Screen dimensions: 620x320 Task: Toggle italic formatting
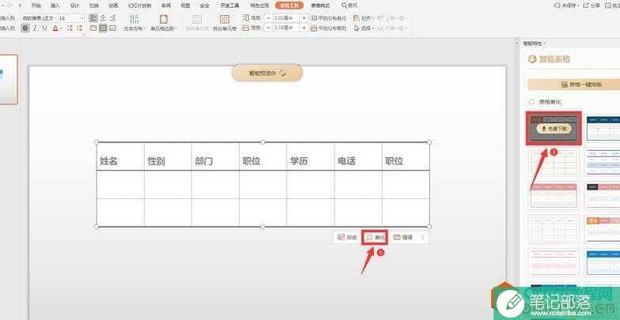pyautogui.click(x=35, y=28)
